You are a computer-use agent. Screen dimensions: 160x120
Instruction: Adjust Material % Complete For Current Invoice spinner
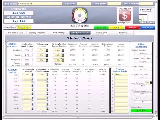[x=63, y=50]
